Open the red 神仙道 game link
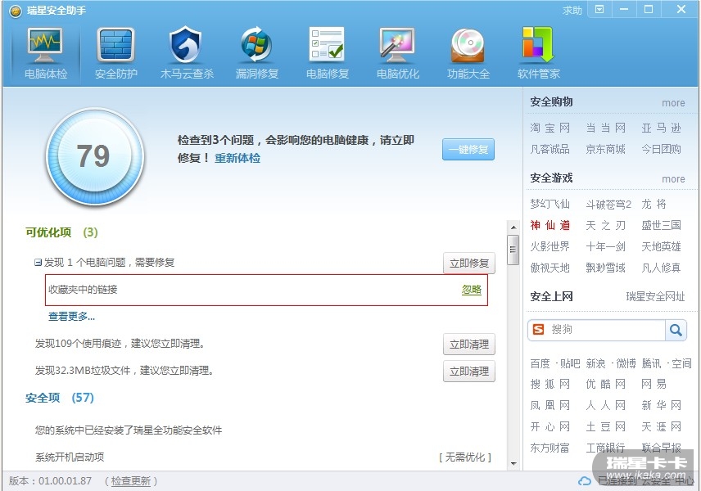 [549, 225]
